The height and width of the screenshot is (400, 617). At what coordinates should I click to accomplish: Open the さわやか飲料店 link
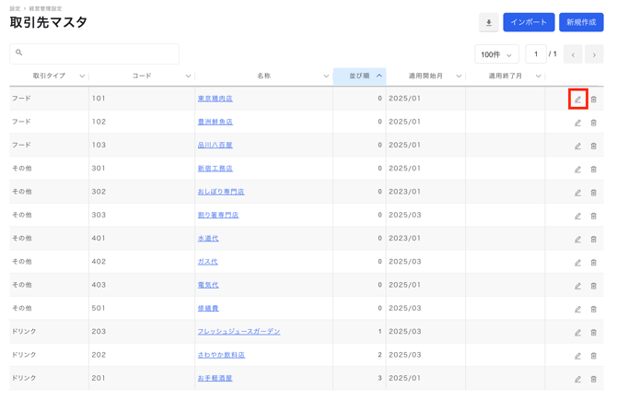pyautogui.click(x=221, y=355)
